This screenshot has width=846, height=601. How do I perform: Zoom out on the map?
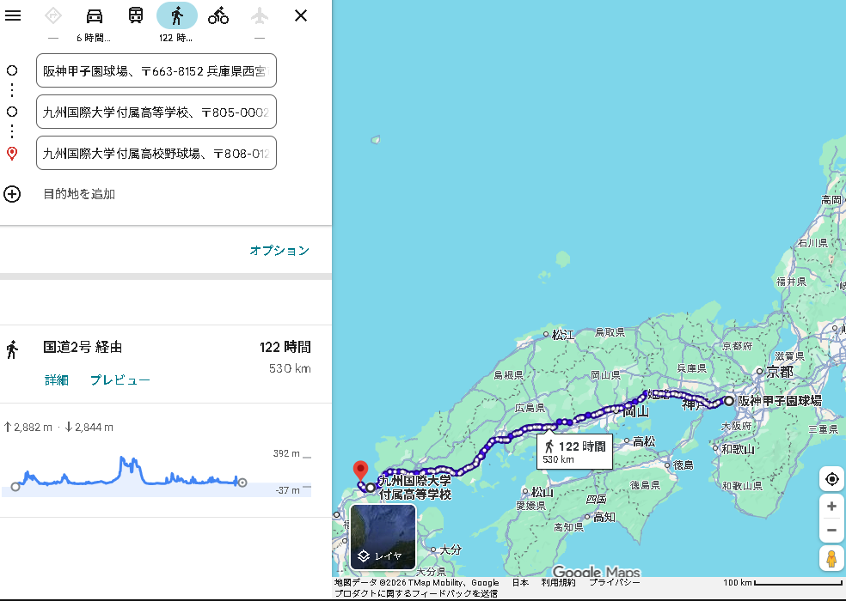click(831, 530)
